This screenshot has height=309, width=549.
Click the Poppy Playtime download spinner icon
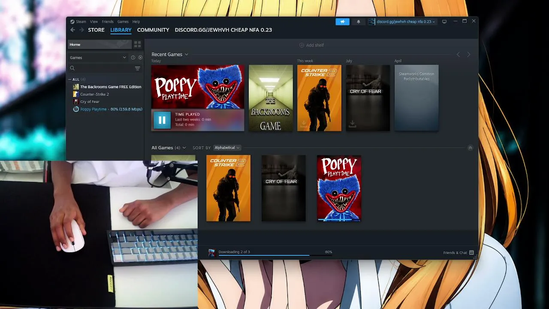[x=76, y=109]
